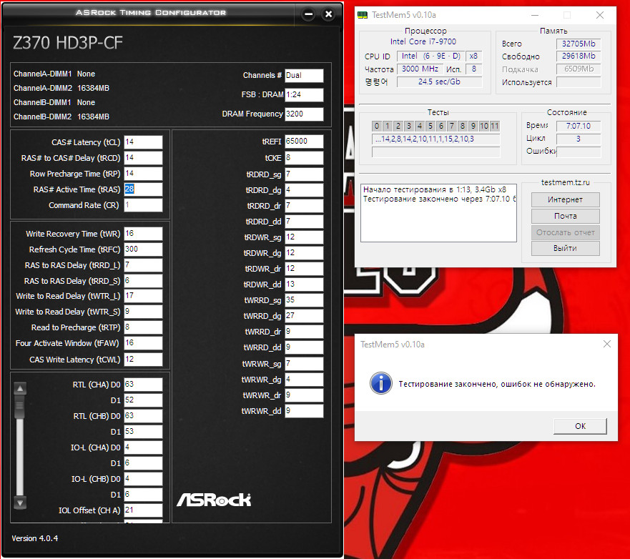This screenshot has width=630, height=559.
Task: Click the tWTR_S value field
Action: (x=143, y=312)
